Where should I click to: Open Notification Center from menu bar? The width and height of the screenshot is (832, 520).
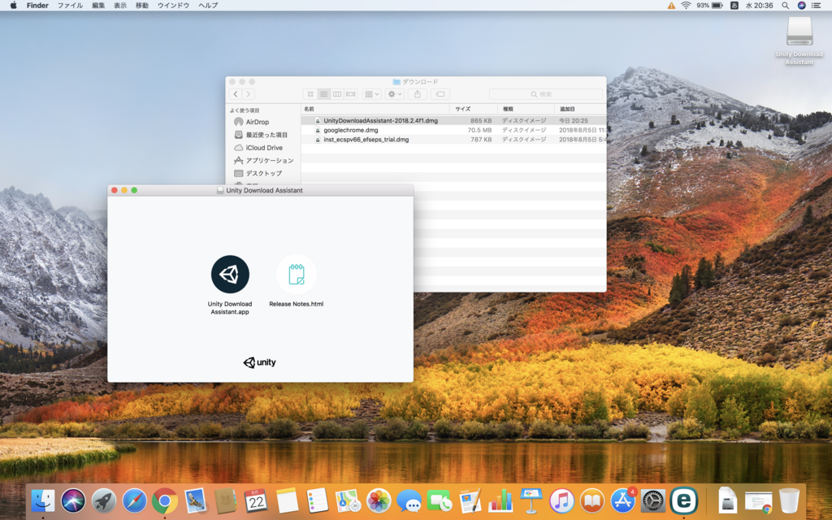coord(817,6)
